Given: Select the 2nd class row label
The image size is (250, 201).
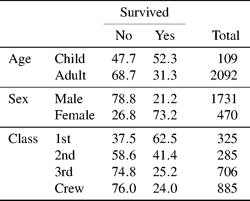Looking at the screenshot, I should (65, 155).
